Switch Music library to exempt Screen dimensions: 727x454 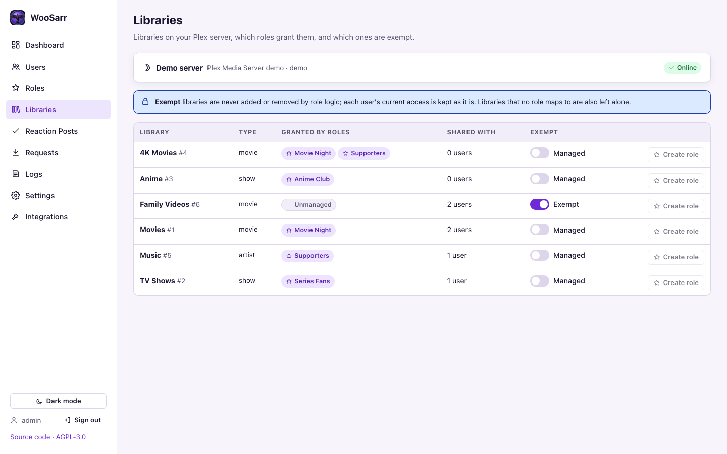540,255
